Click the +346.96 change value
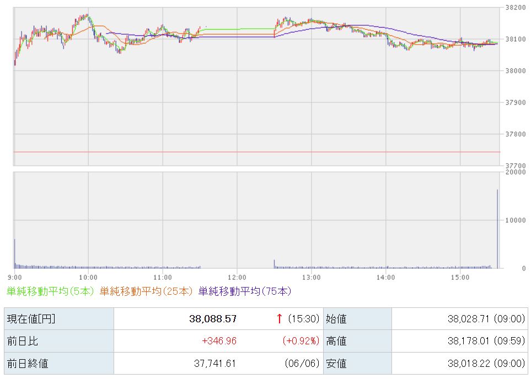 click(x=219, y=341)
